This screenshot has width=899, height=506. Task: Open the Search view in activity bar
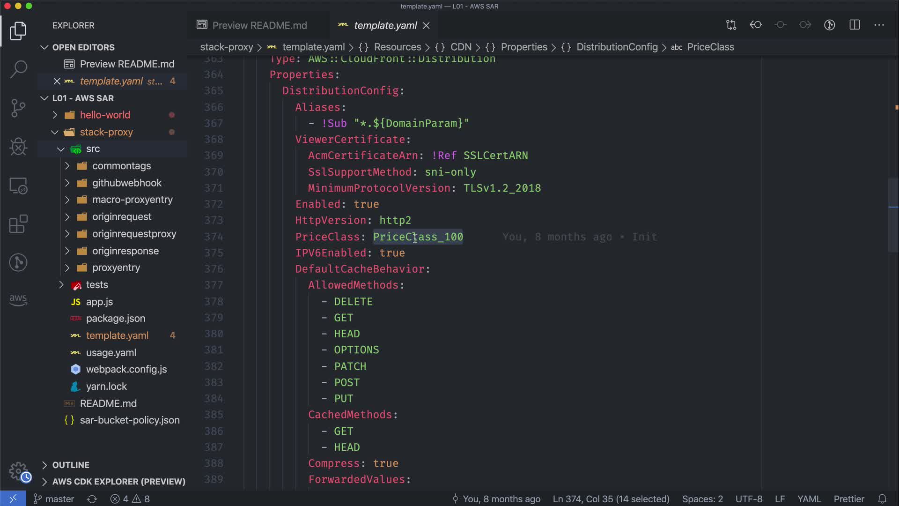coord(18,69)
